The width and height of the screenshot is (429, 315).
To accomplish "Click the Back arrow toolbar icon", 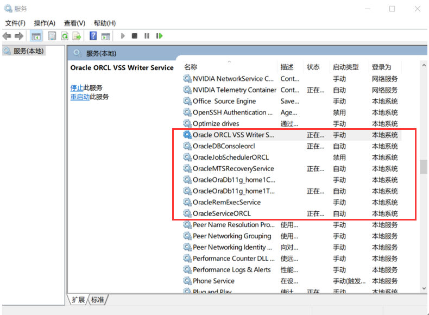I will pos(7,36).
